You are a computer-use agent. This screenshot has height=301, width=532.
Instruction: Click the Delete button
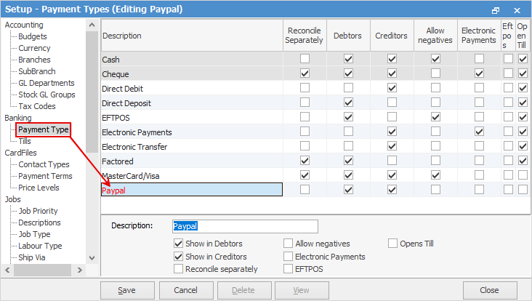244,291
